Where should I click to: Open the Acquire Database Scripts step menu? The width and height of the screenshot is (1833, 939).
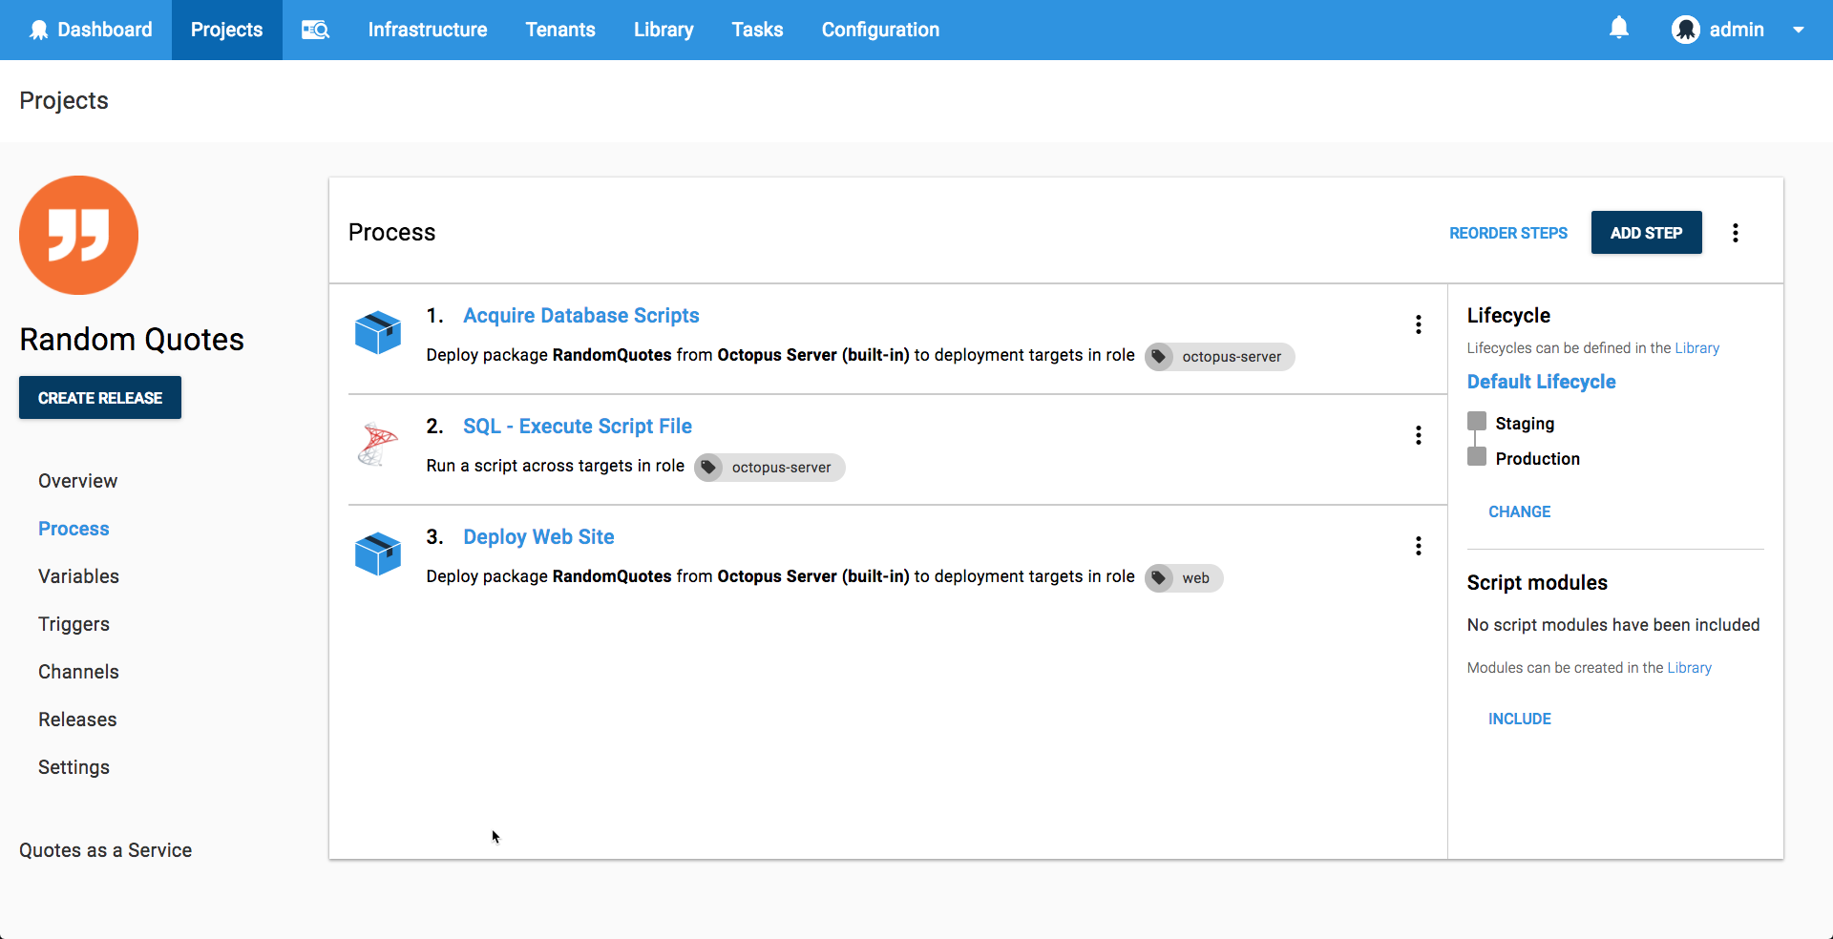point(1419,324)
